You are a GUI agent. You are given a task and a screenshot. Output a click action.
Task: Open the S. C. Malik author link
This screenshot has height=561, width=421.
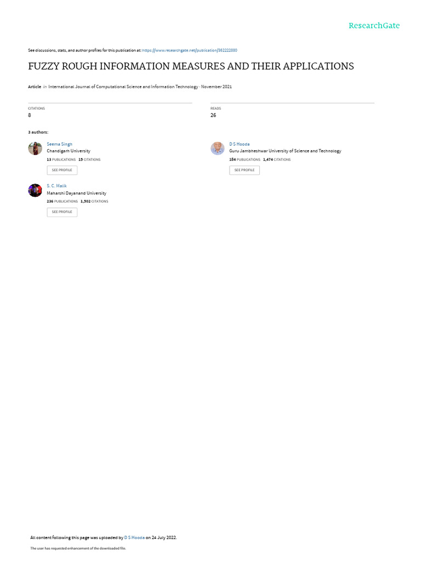[56, 186]
